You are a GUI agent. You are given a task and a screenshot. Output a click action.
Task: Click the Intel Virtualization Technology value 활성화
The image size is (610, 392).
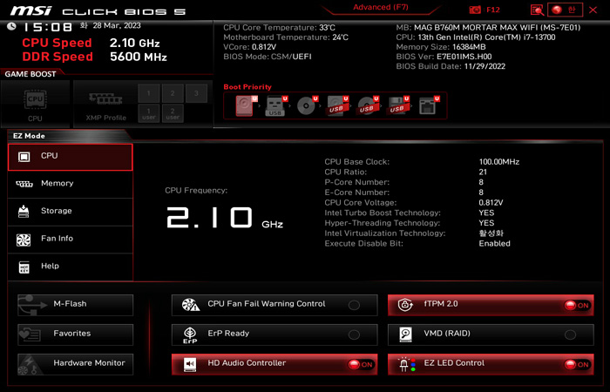pyautogui.click(x=491, y=233)
